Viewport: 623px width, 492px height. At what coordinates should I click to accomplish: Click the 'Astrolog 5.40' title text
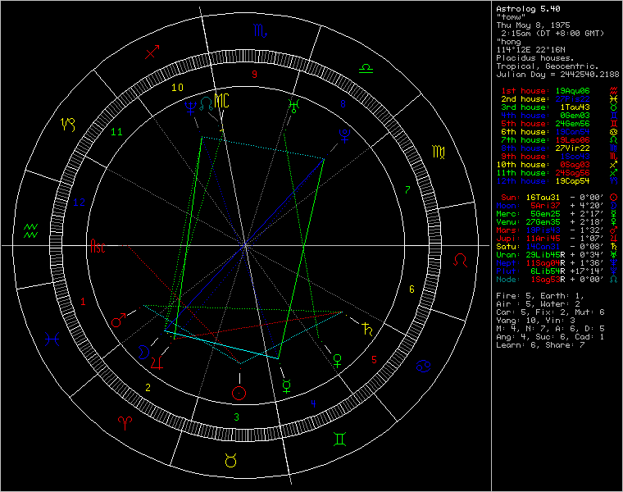(528, 9)
